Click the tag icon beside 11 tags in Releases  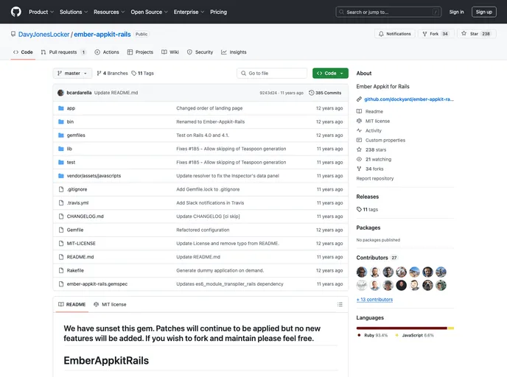pos(359,209)
